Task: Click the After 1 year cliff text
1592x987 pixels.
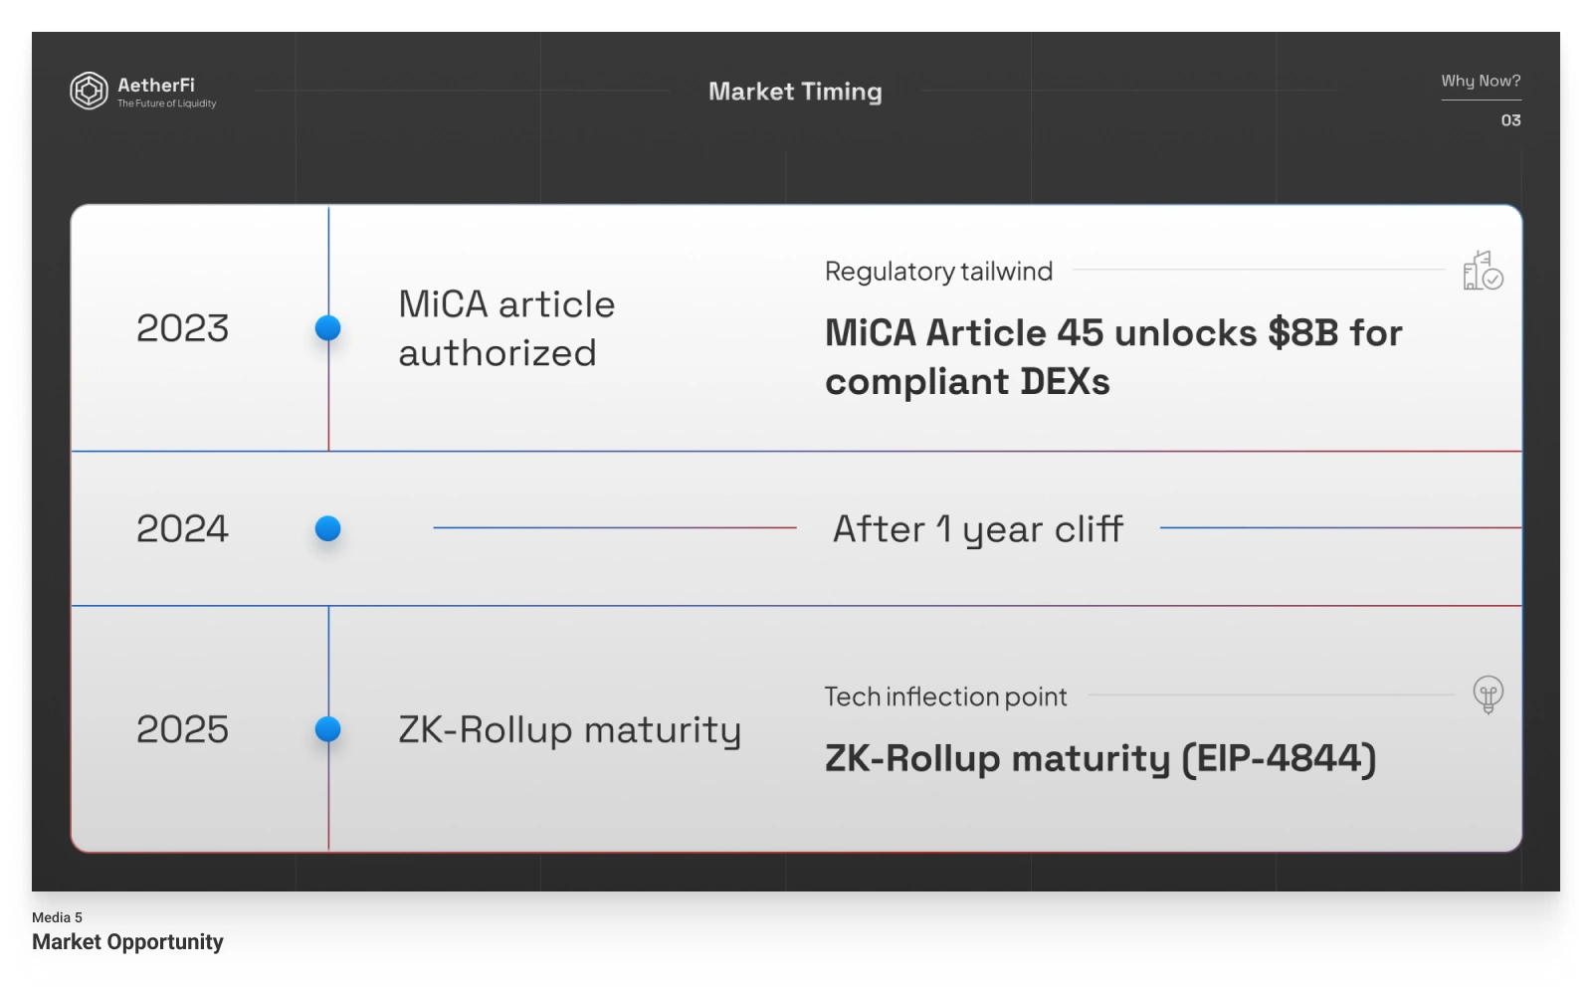Action: 978,529
